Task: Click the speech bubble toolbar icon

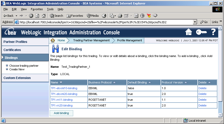Action: (x=155, y=15)
